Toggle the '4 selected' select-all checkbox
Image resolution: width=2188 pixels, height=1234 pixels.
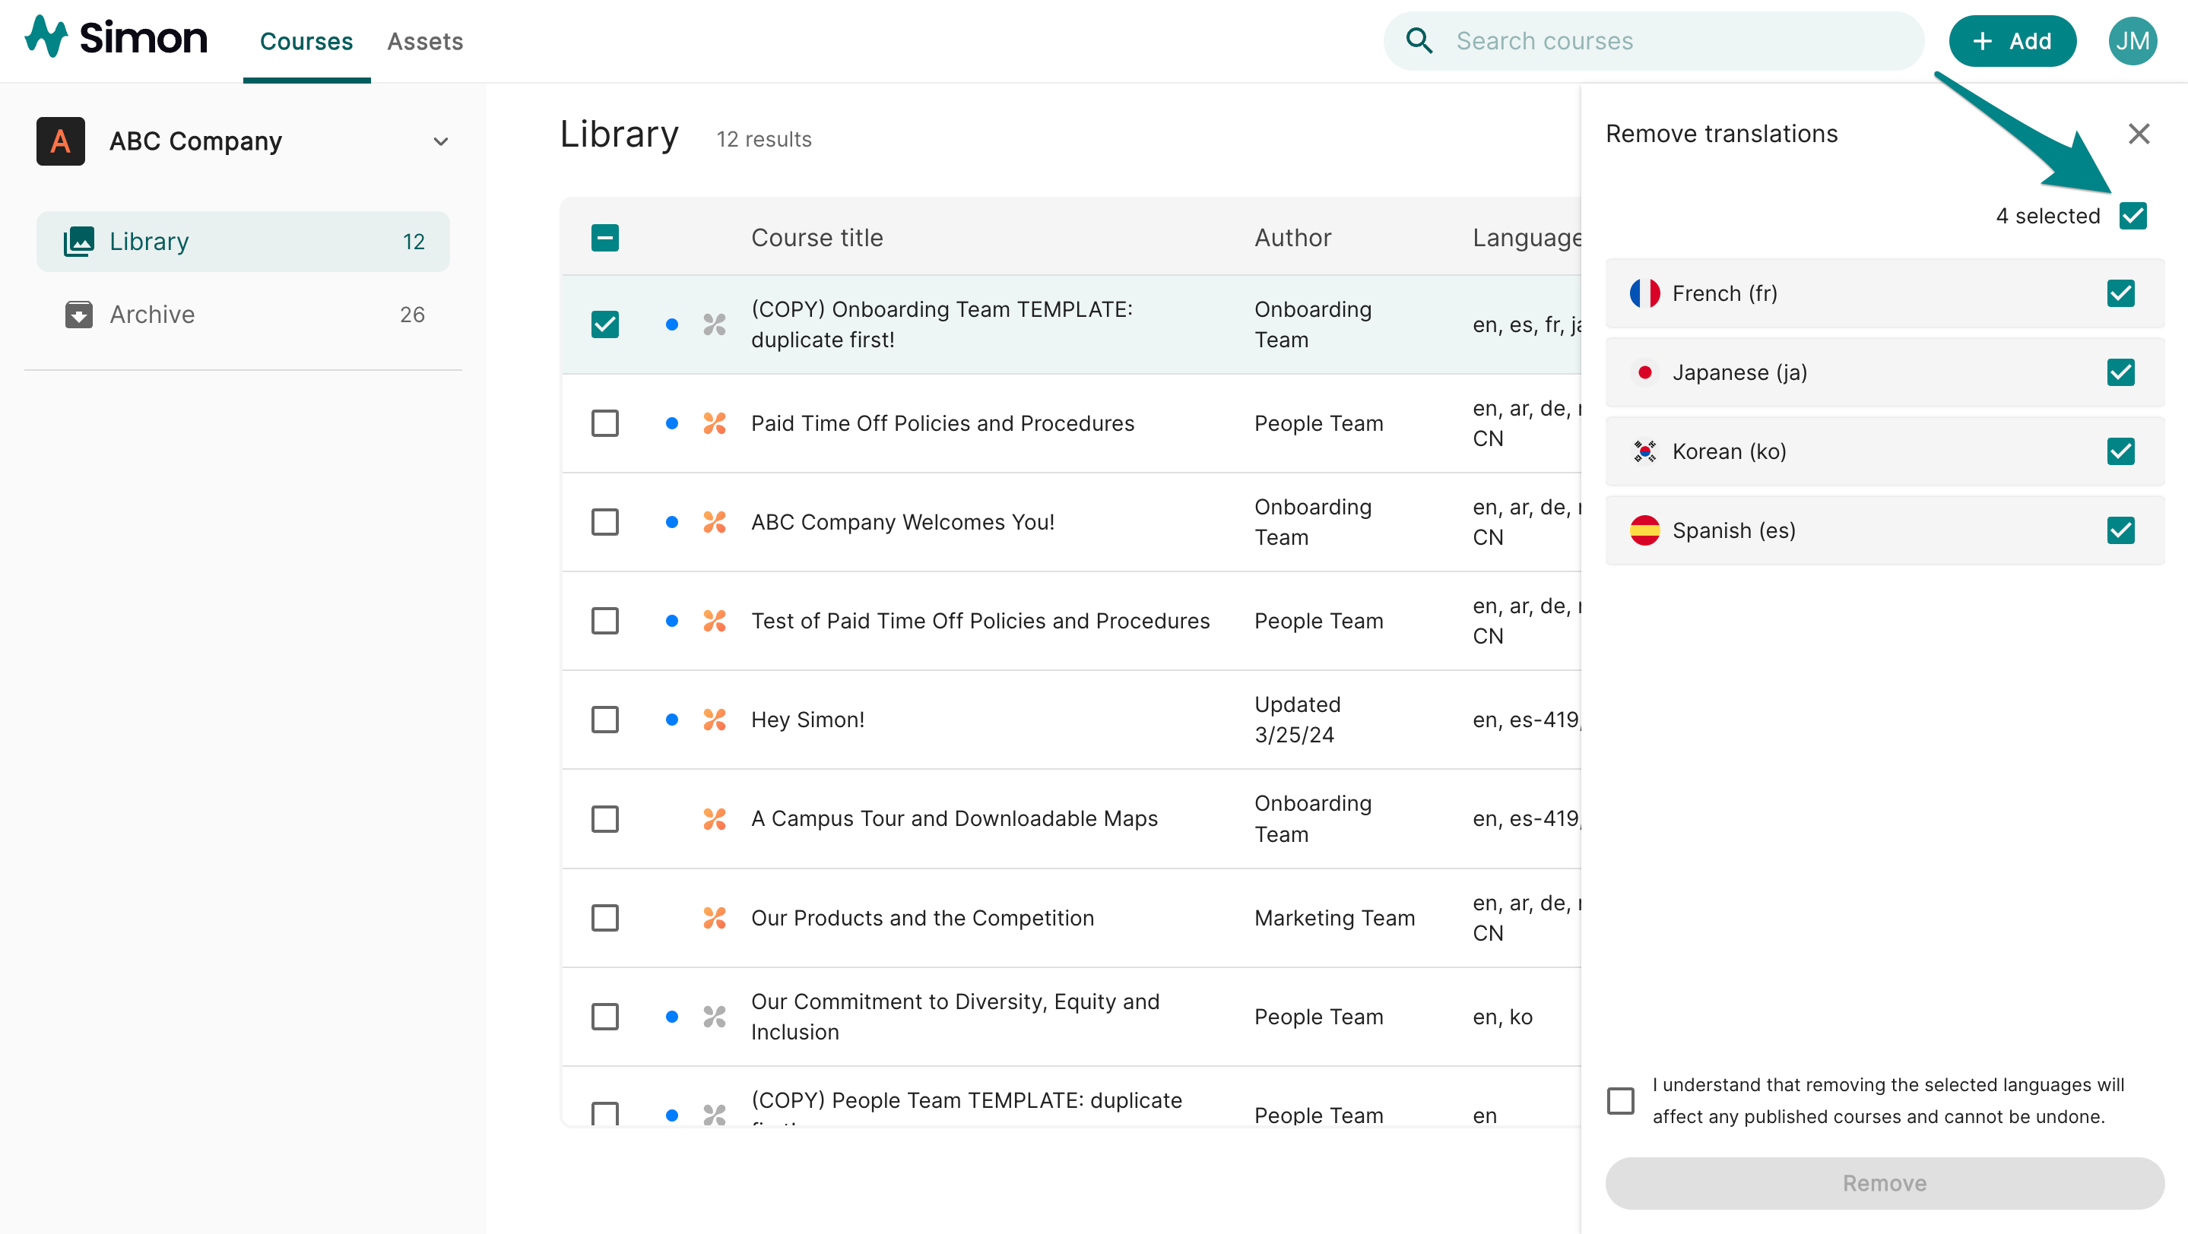point(2132,216)
